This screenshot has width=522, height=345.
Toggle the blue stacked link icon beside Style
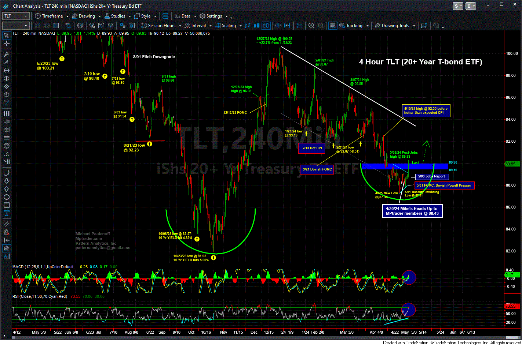click(x=165, y=16)
